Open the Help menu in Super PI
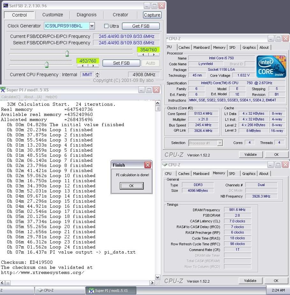 pos(51,97)
